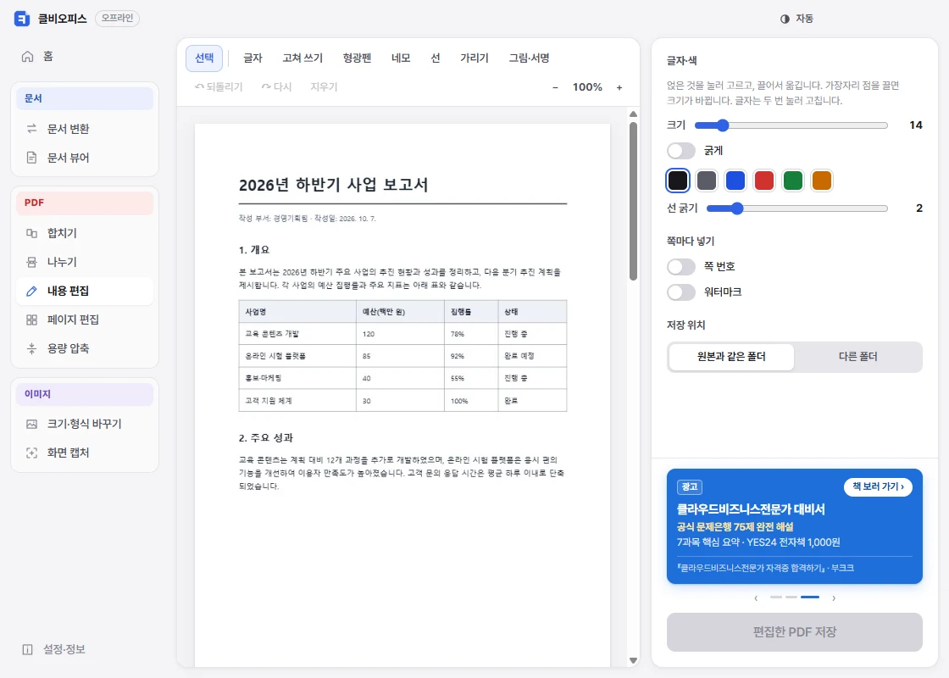Click the document scrollbar up arrow
949x678 pixels.
633,114
